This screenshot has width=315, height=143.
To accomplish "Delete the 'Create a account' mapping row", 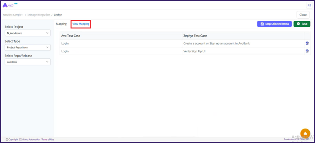I will pos(307,43).
